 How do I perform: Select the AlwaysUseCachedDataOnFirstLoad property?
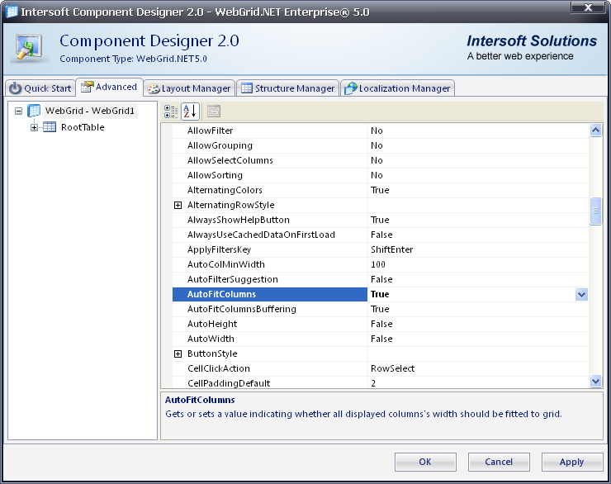click(x=381, y=235)
